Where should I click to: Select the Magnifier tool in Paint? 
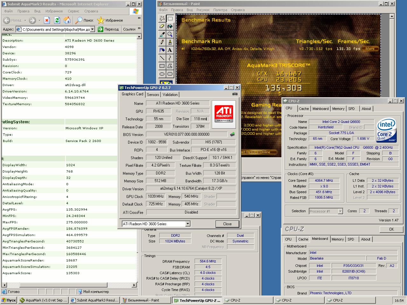tap(170, 34)
